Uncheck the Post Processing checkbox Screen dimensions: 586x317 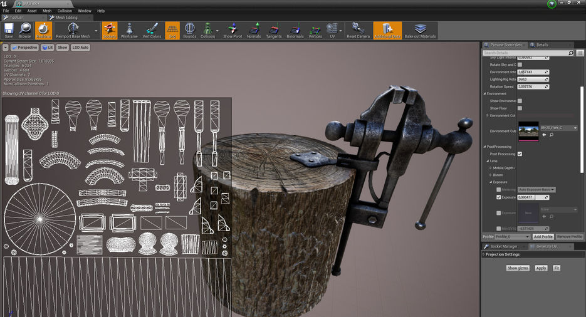520,154
